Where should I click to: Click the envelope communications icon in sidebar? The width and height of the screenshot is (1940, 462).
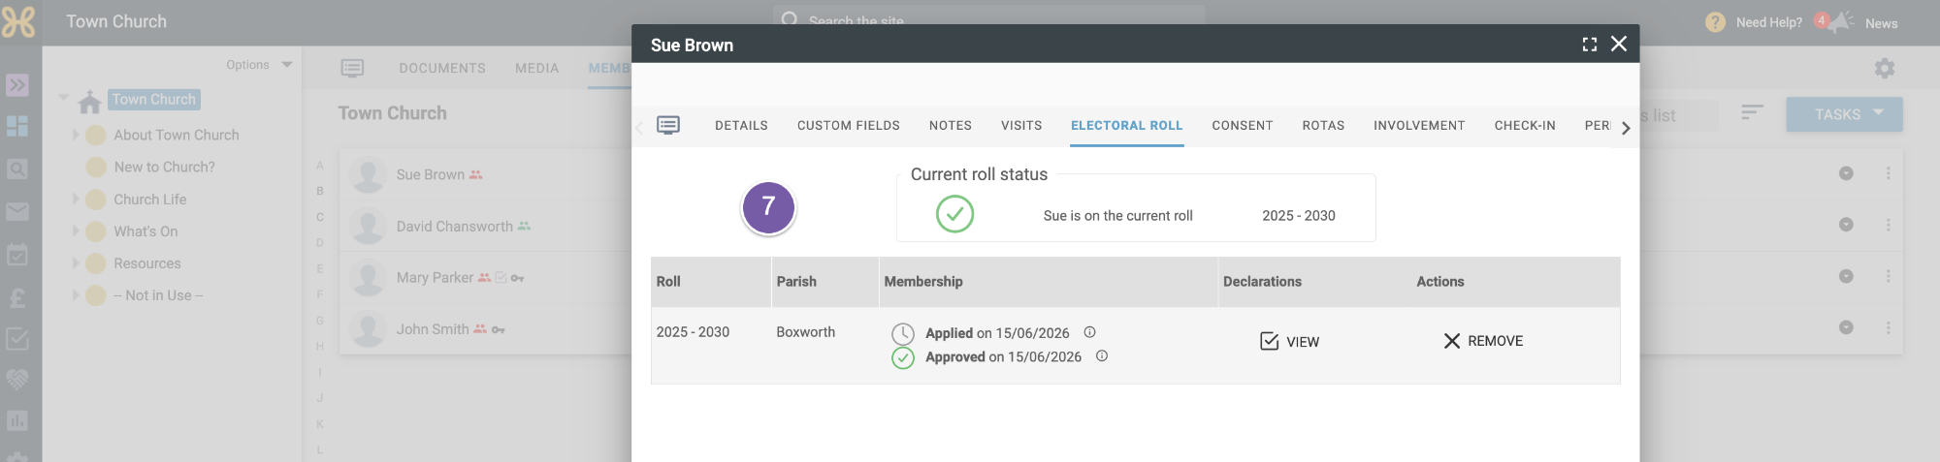point(17,211)
